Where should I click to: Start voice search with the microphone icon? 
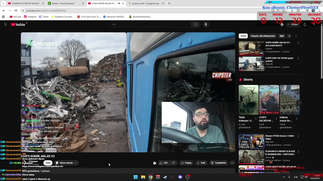coord(206,24)
